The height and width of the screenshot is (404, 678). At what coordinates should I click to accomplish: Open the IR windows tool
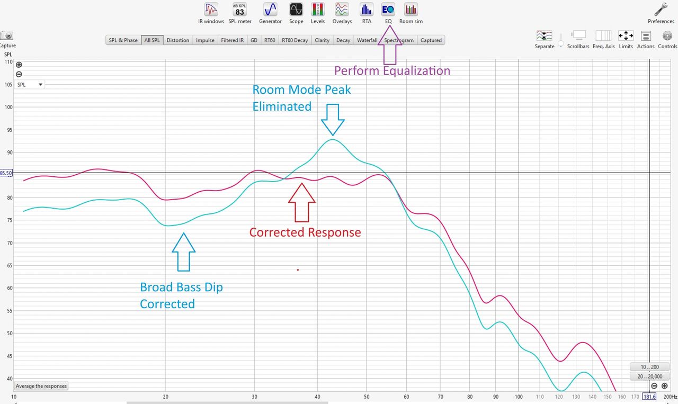pos(211,14)
